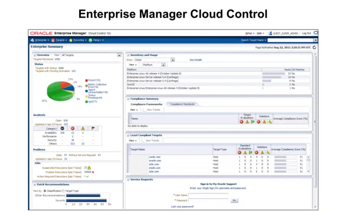Click the Password input field
Screen dimensions: 345x212
tap(208, 200)
